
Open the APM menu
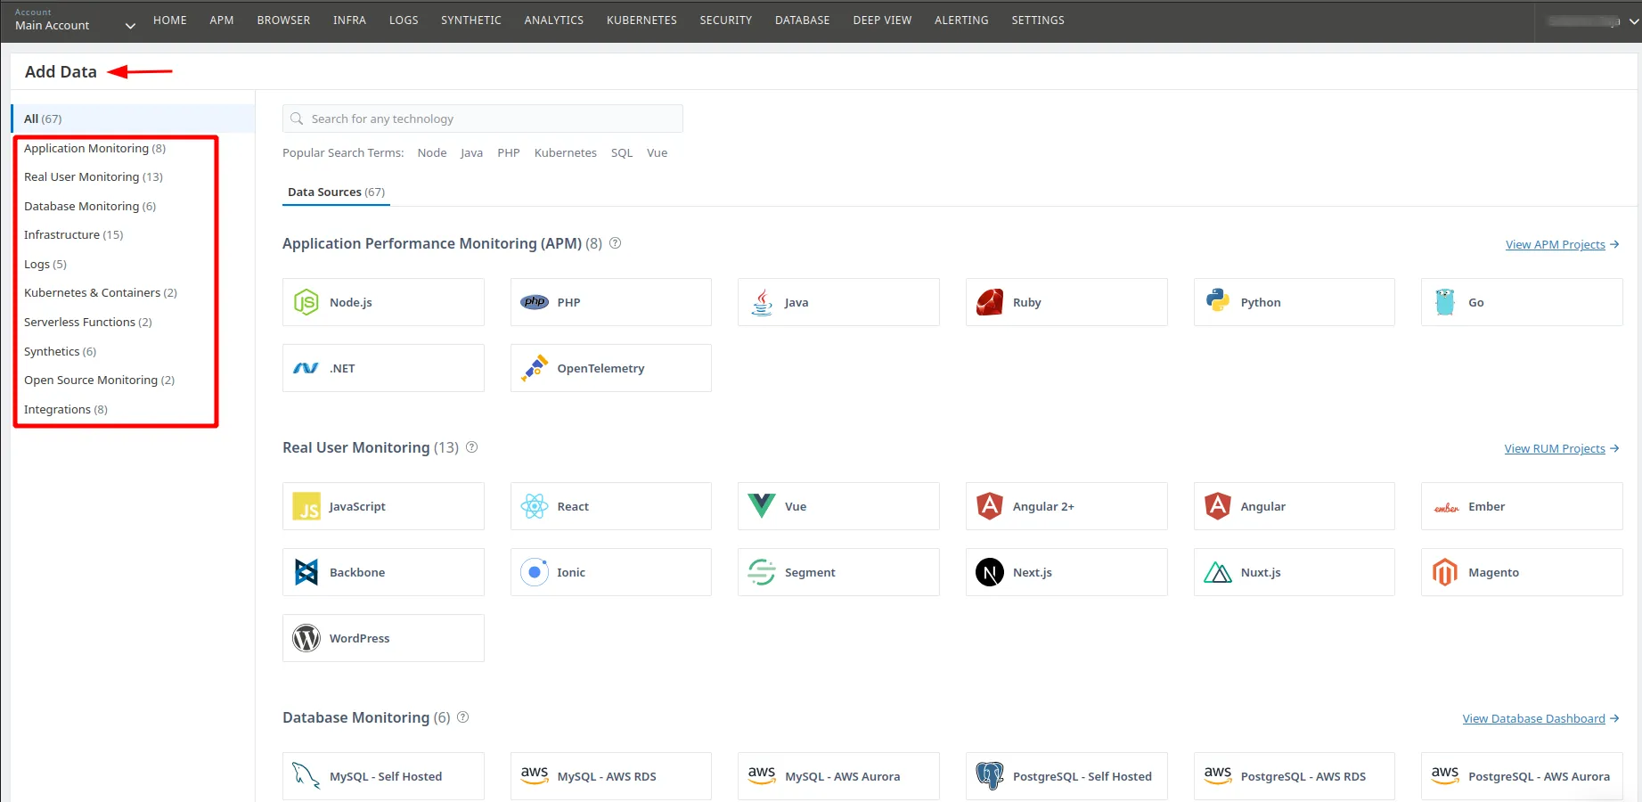coord(222,20)
